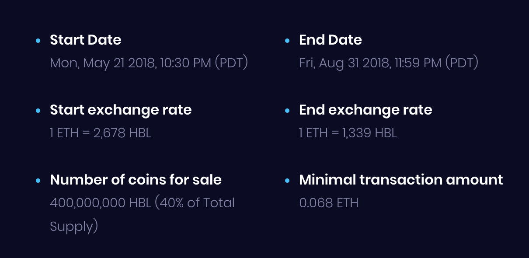Click the (PDT) label in End Date

coord(462,63)
